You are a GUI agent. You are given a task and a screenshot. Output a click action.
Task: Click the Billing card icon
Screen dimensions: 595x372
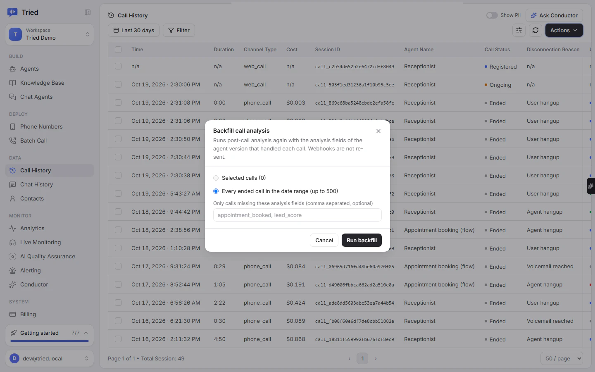[x=13, y=314]
